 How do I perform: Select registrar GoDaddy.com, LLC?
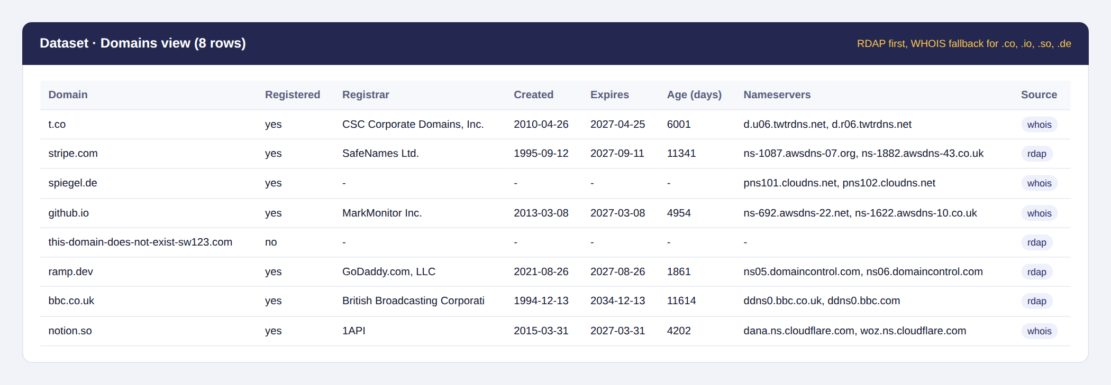(389, 272)
